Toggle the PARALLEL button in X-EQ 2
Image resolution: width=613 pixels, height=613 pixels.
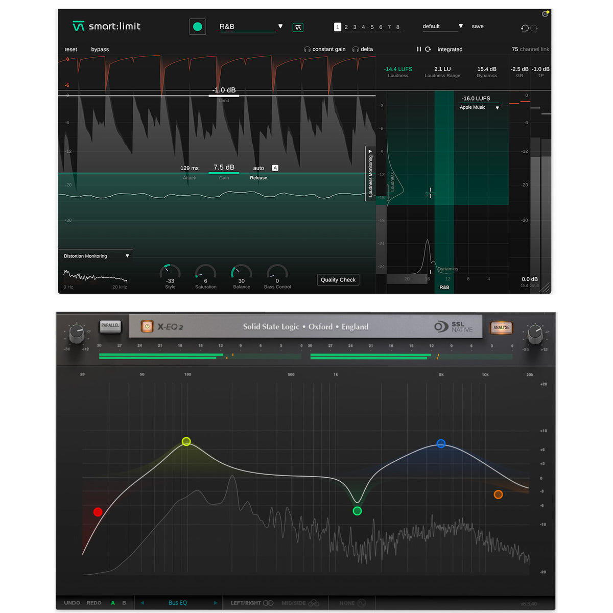pyautogui.click(x=110, y=326)
